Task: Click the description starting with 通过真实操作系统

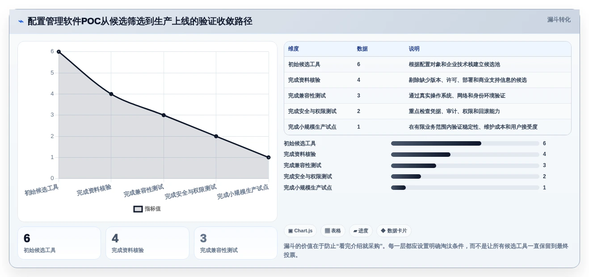Action: [x=457, y=96]
